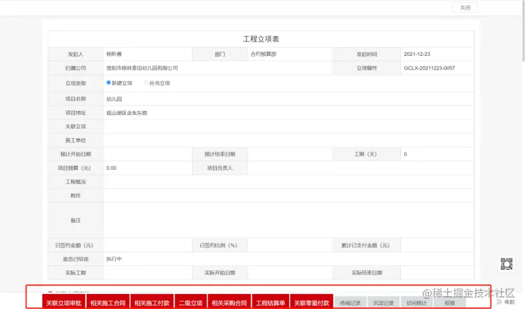Image resolution: width=525 pixels, height=309 pixels.
Task: Open the 相关施工合同 tab
Action: point(108,303)
